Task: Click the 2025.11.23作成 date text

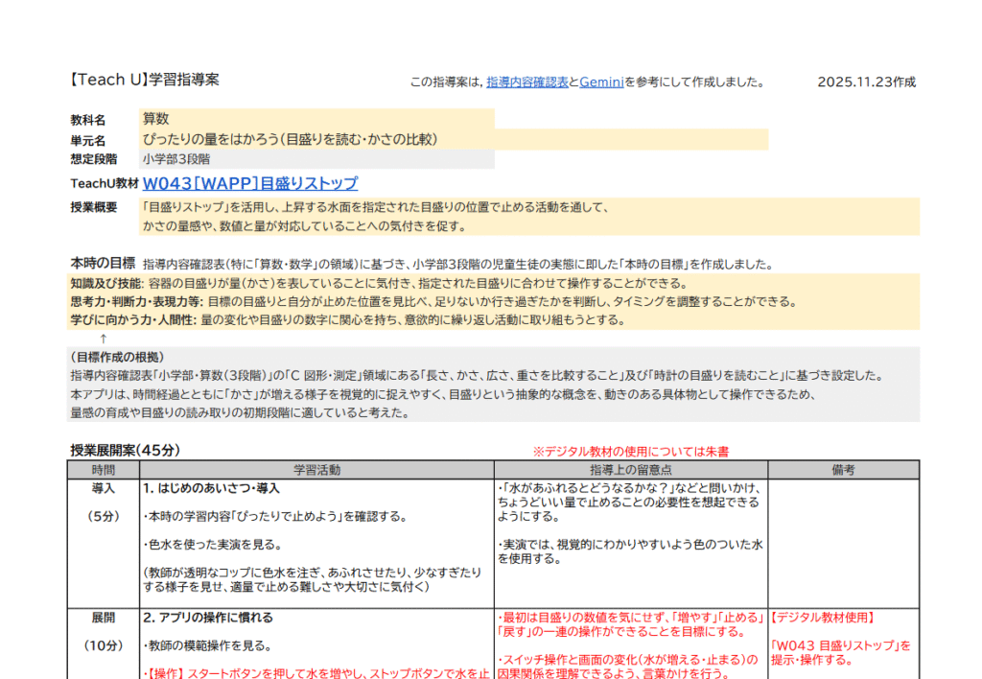Action: point(866,82)
